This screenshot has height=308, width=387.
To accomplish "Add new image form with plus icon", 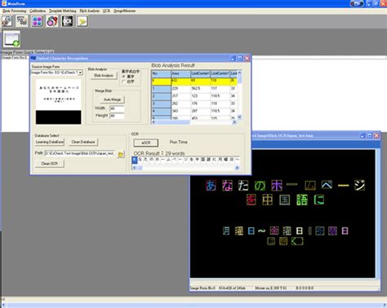I will [x=11, y=40].
